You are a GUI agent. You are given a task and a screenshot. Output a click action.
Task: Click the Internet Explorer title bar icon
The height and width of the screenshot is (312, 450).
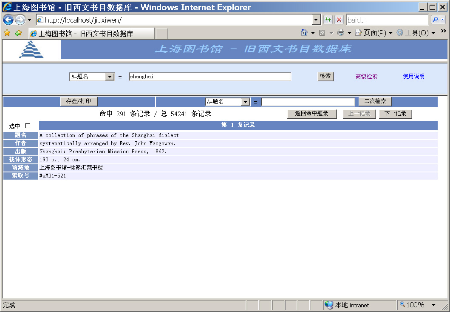[x=7, y=7]
